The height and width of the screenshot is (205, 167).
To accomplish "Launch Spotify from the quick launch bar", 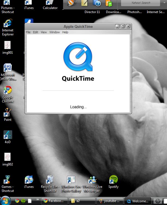I will click(23, 201).
